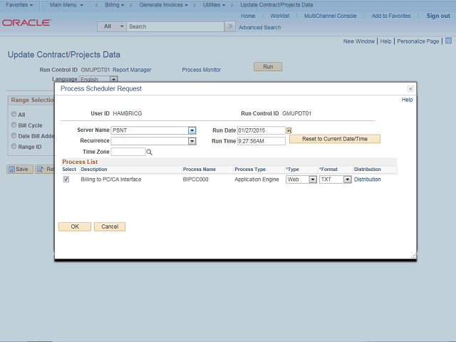Click the Oracle logo
Screen dimensions: 456x342
coord(26,23)
